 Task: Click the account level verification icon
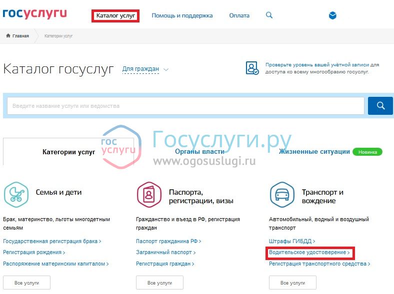click(252, 68)
